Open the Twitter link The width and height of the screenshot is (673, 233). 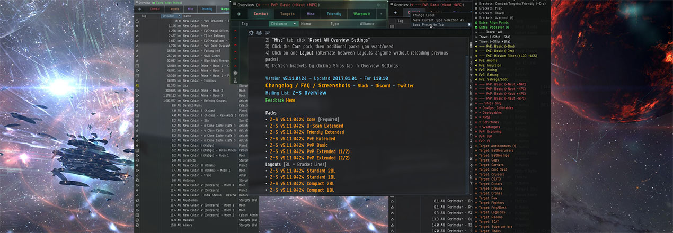pyautogui.click(x=406, y=86)
